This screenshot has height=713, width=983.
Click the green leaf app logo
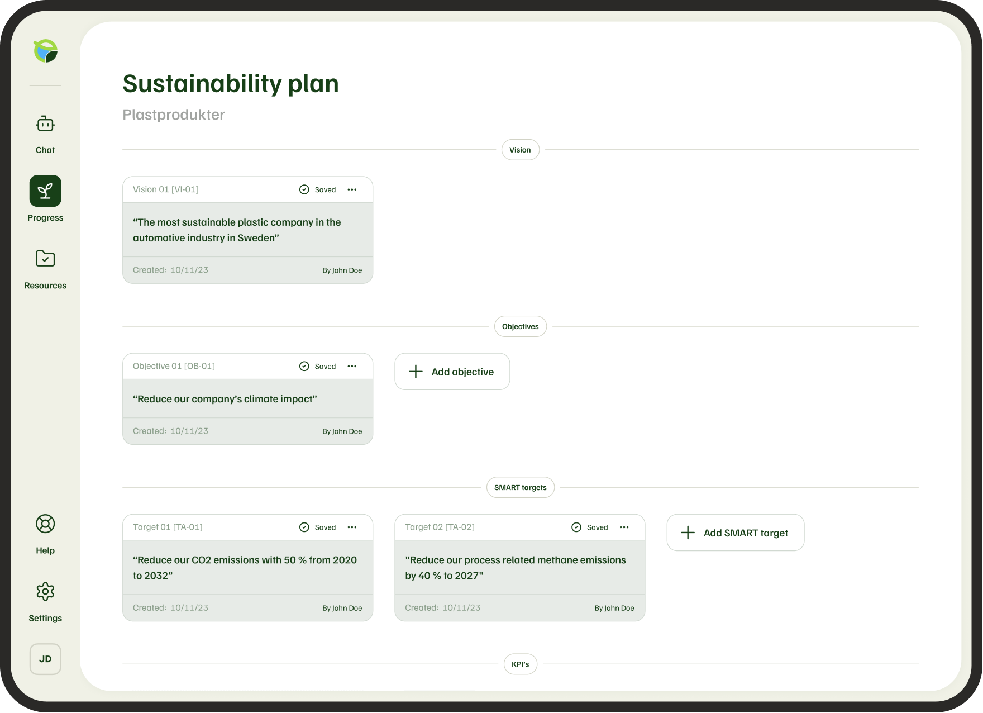pos(45,50)
